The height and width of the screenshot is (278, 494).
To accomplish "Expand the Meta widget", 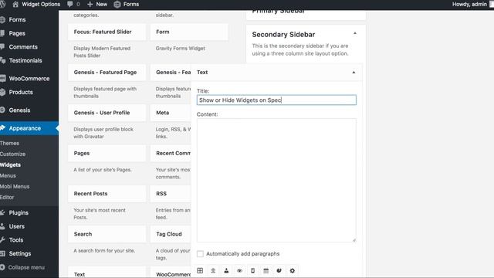I will 171,113.
